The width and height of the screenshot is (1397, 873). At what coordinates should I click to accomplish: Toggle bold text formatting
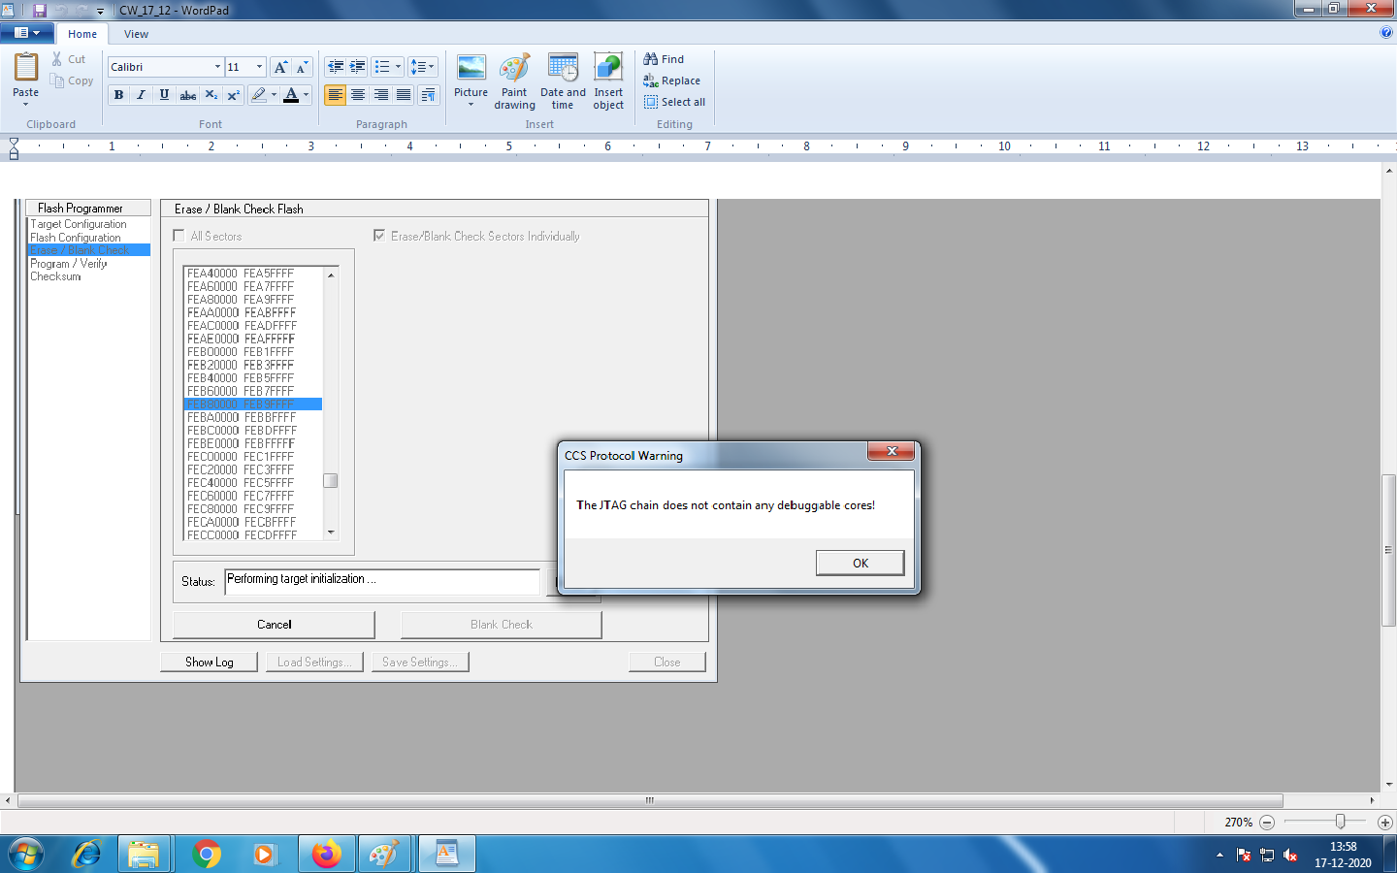coord(118,95)
